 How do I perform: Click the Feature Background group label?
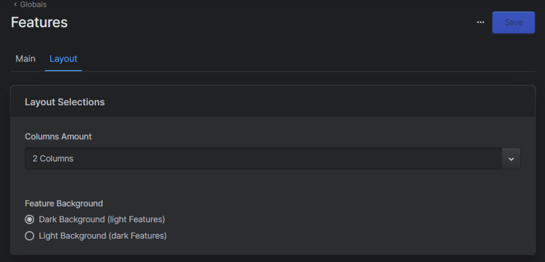point(64,203)
